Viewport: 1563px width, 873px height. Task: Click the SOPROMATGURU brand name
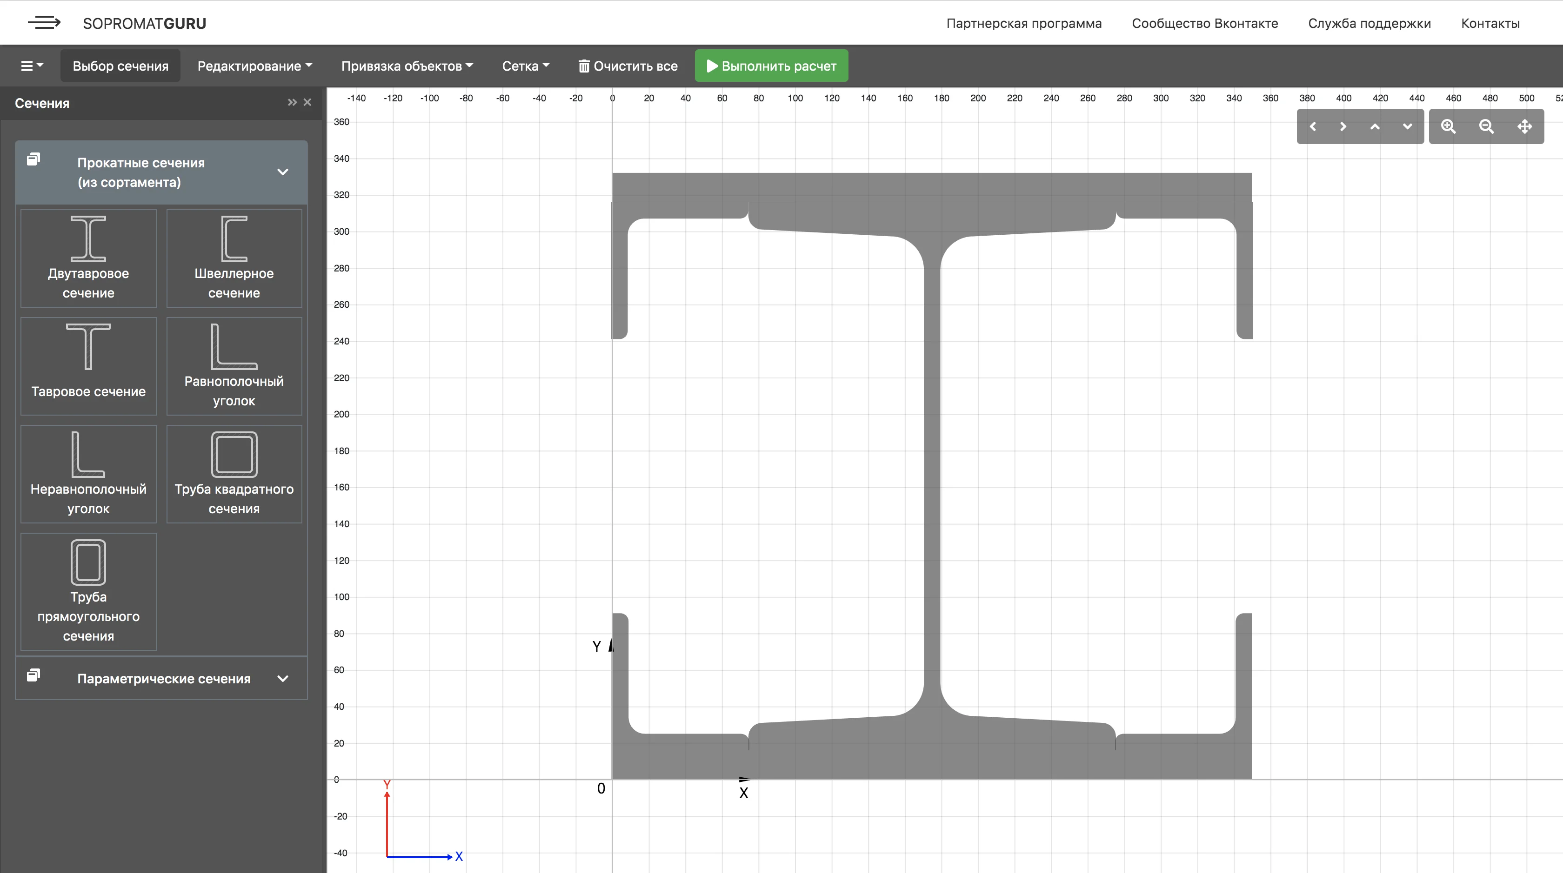click(x=144, y=24)
